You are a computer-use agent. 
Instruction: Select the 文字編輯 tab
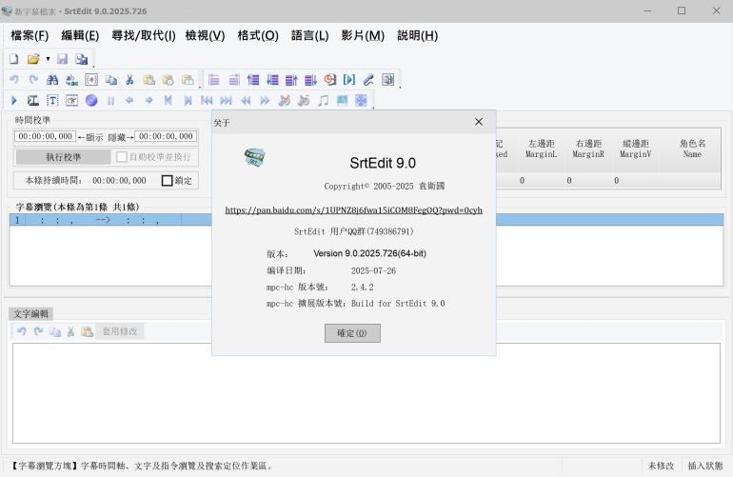(30, 313)
